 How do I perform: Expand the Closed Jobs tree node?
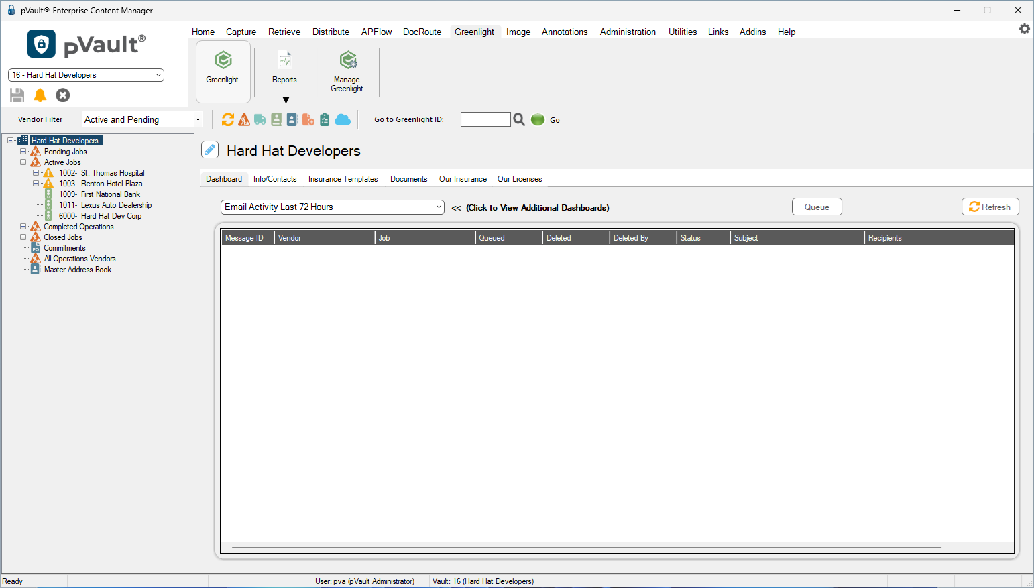(x=23, y=237)
